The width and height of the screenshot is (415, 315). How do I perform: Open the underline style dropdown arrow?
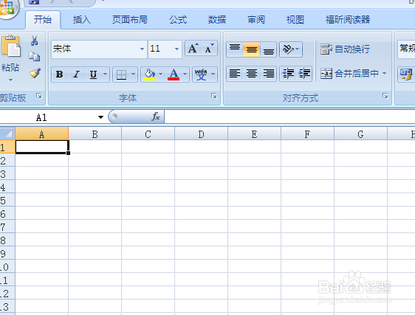click(106, 75)
